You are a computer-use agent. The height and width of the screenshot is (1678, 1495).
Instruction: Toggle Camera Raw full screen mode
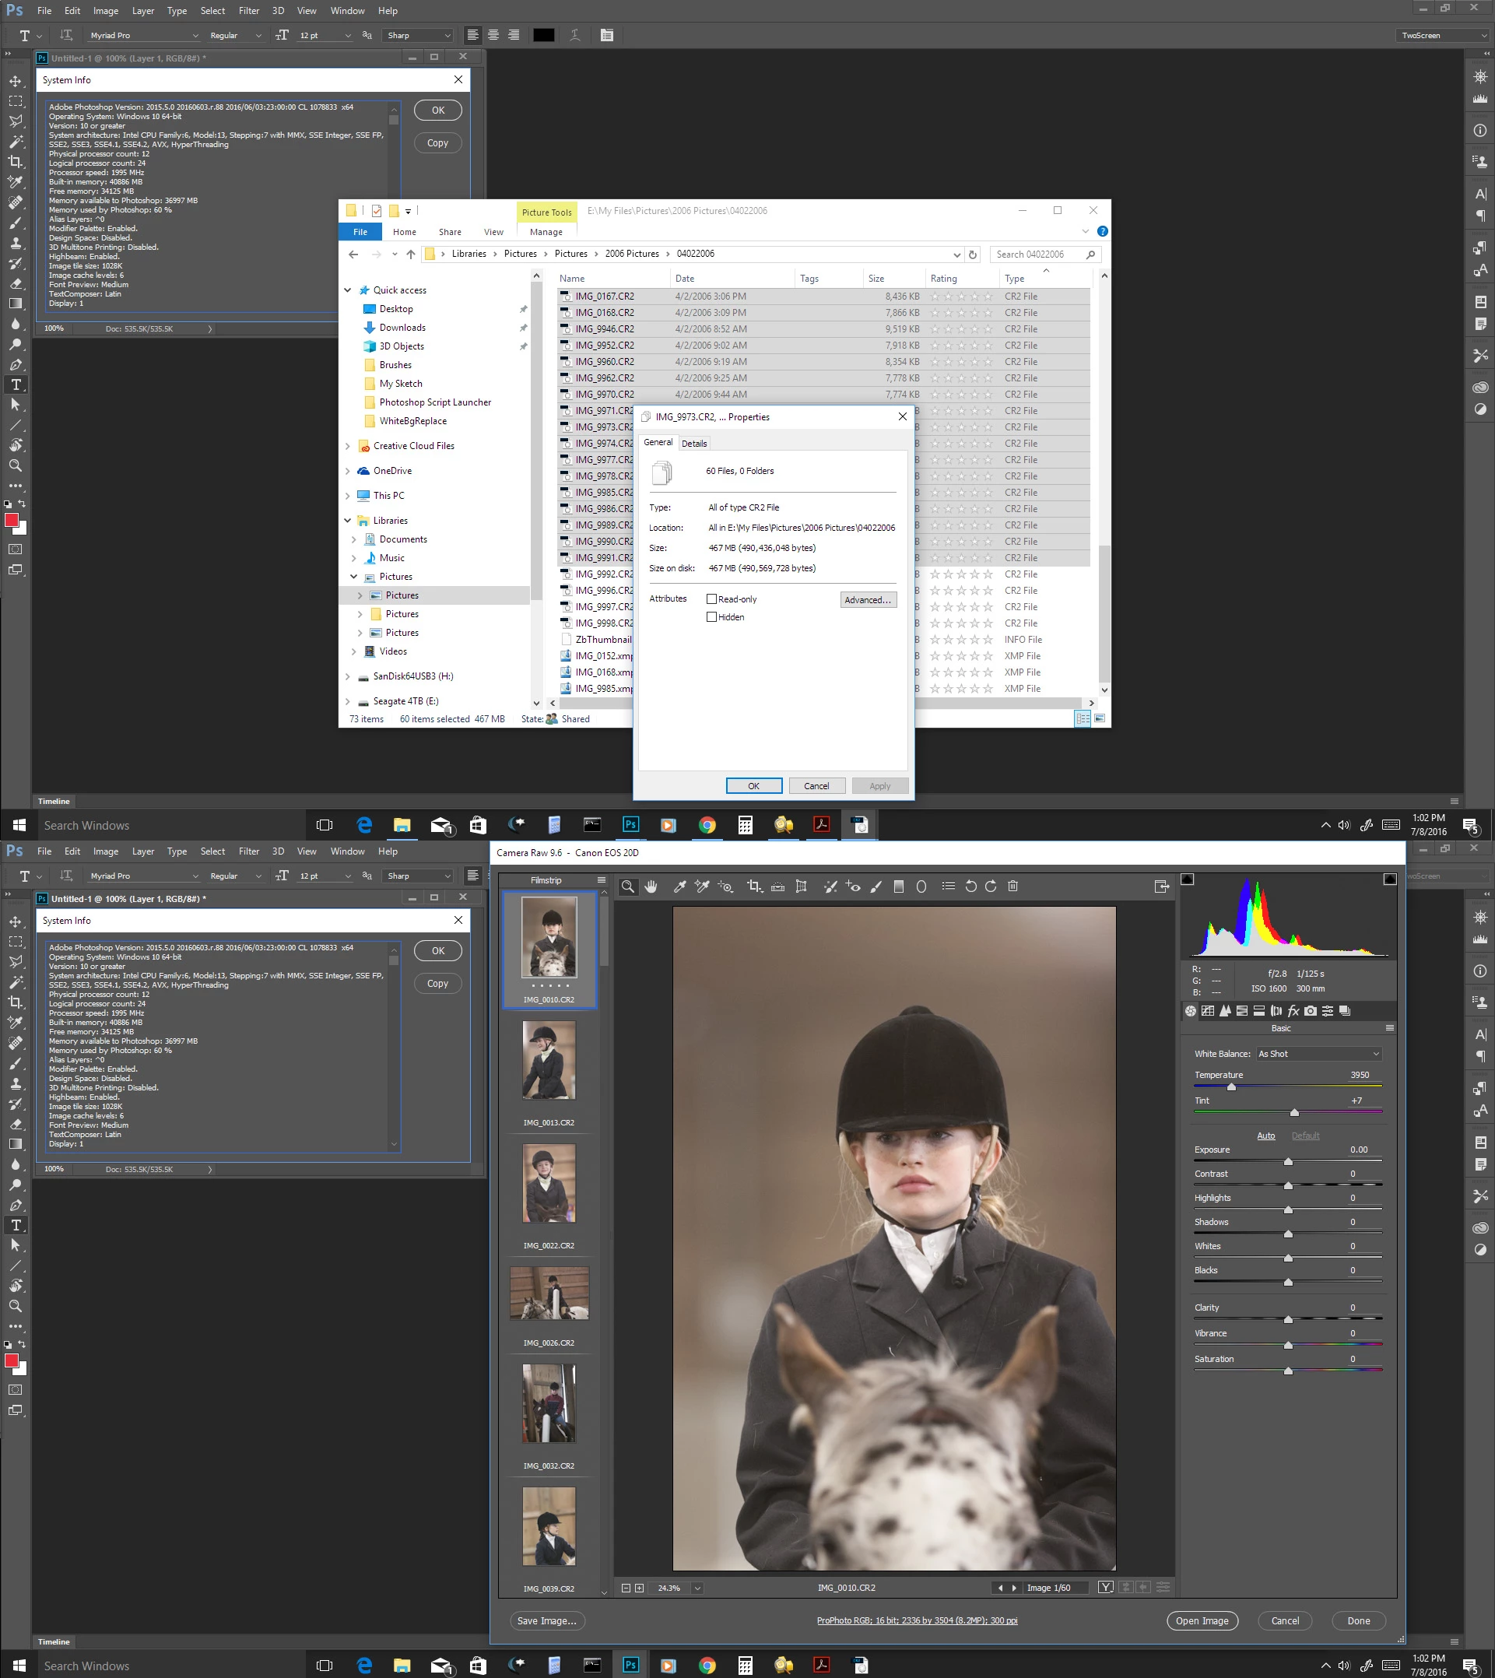[1161, 886]
